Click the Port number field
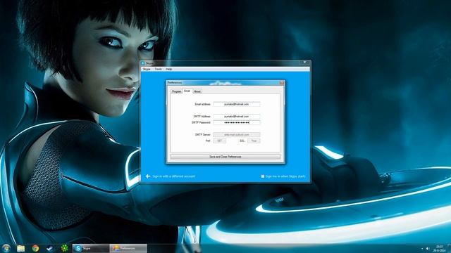Image resolution: width=451 pixels, height=253 pixels. (219, 141)
